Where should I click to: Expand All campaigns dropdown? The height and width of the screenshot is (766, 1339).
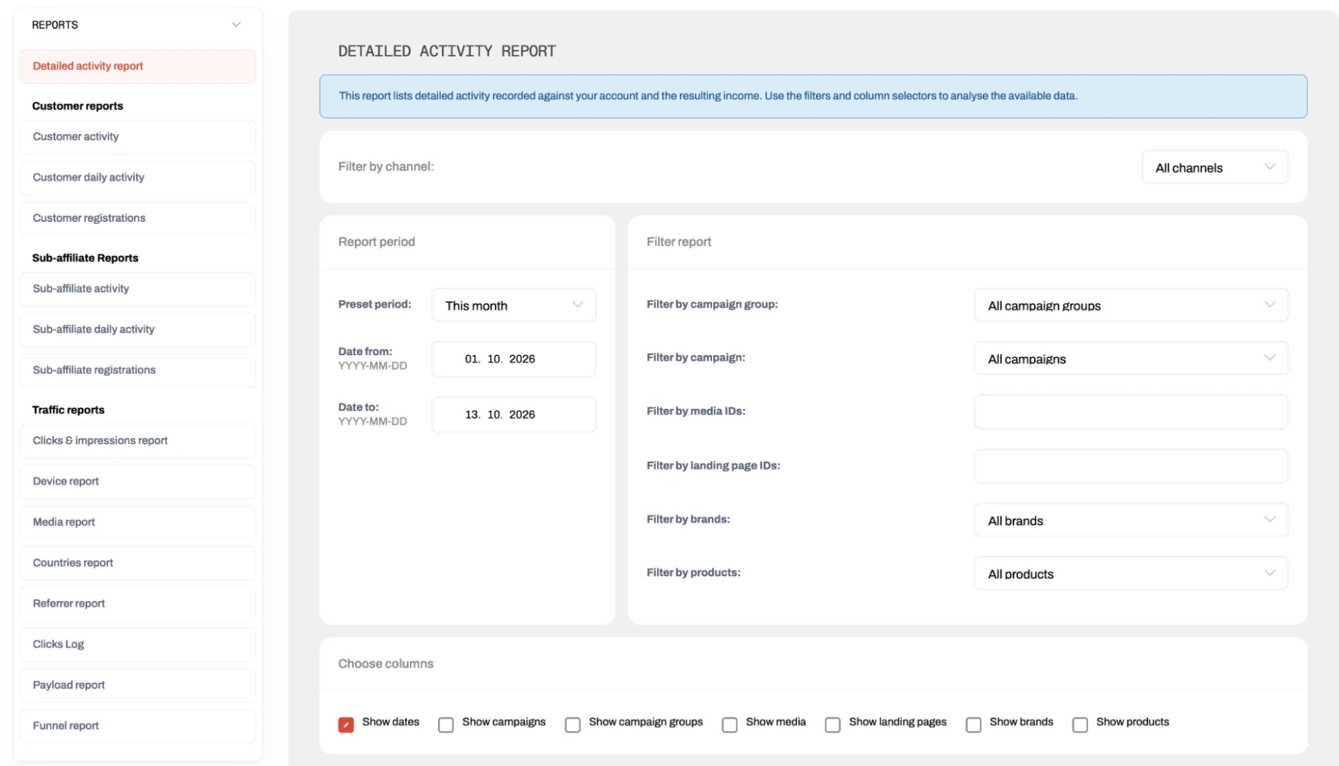pyautogui.click(x=1131, y=359)
